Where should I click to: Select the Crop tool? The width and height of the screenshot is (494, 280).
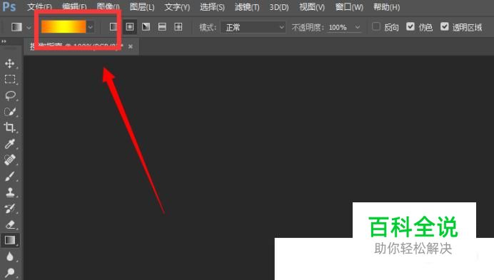[9, 128]
